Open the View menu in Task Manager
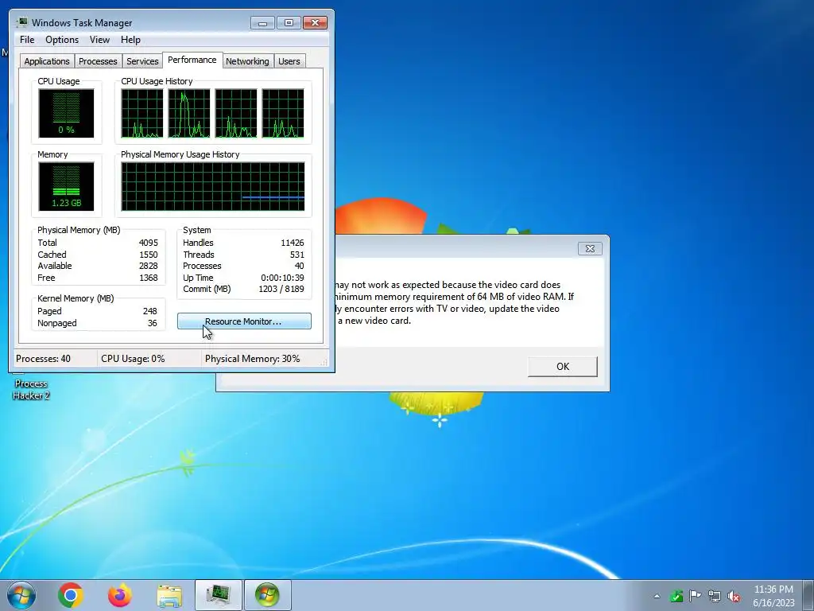Image resolution: width=814 pixels, height=611 pixels. pos(99,40)
